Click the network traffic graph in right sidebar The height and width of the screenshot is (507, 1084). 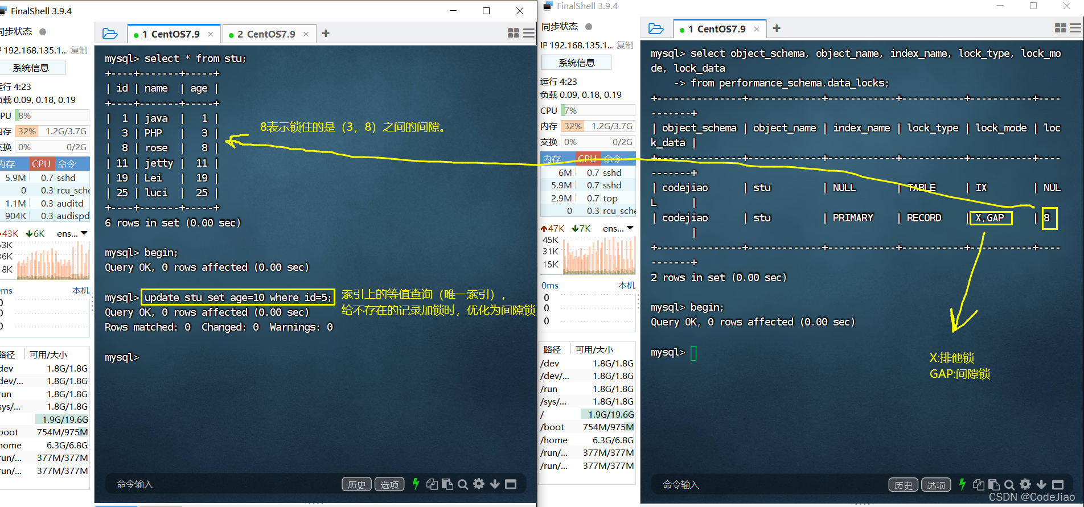click(x=599, y=254)
